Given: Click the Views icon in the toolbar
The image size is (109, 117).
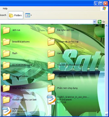Looking at the screenshot, I should [28, 15].
